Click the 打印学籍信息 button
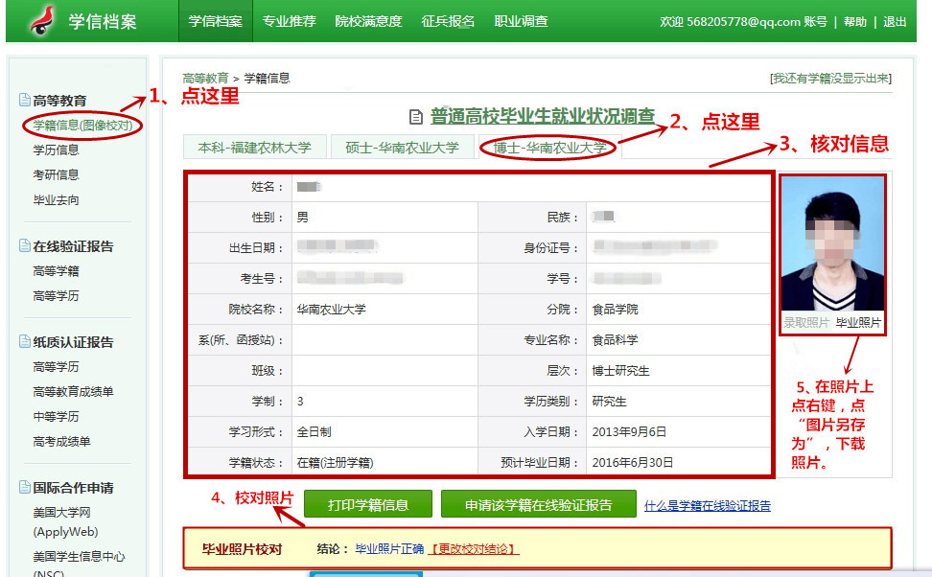The image size is (932, 577). [x=368, y=504]
